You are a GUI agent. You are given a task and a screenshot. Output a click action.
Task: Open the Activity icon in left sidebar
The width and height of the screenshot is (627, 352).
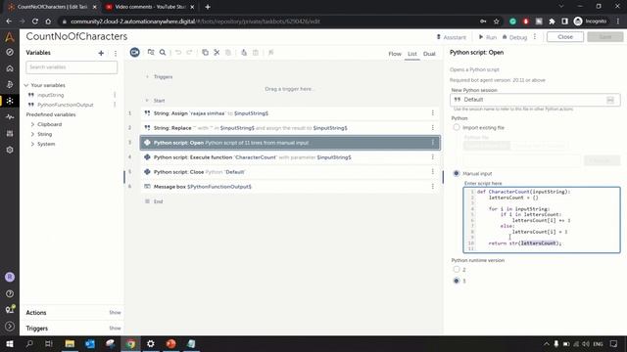[x=10, y=117]
